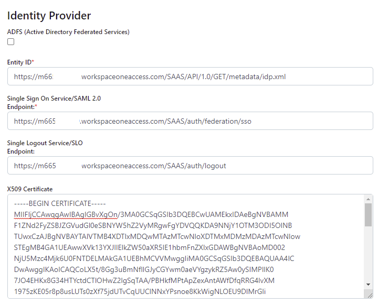
Task: Click the Identity Provider heading
Action: pyautogui.click(x=49, y=16)
